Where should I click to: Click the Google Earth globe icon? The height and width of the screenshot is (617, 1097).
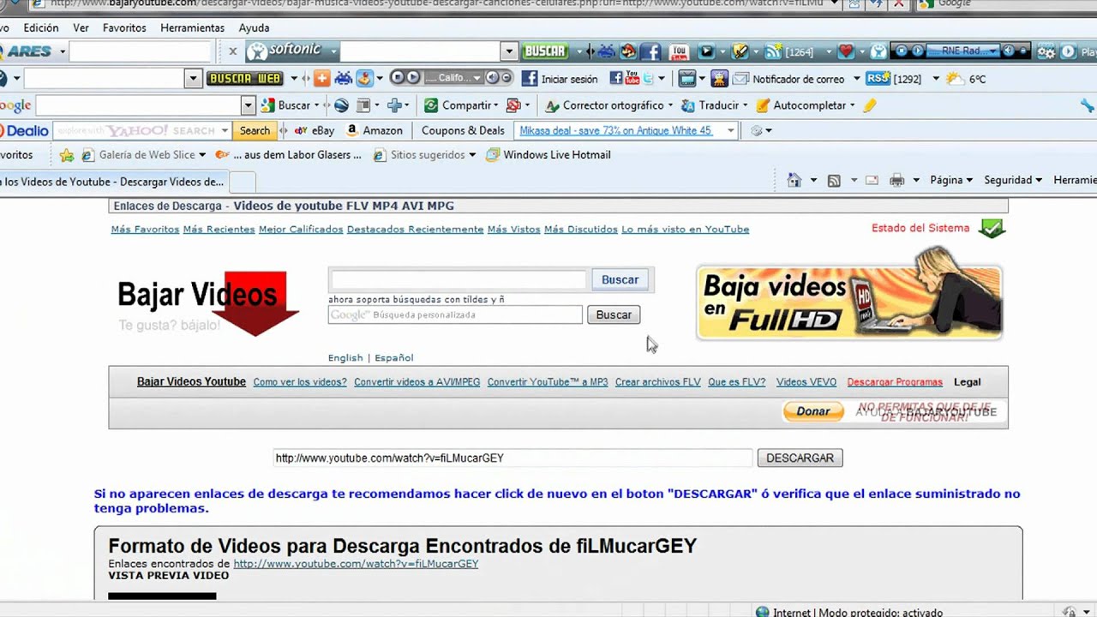[x=341, y=105]
